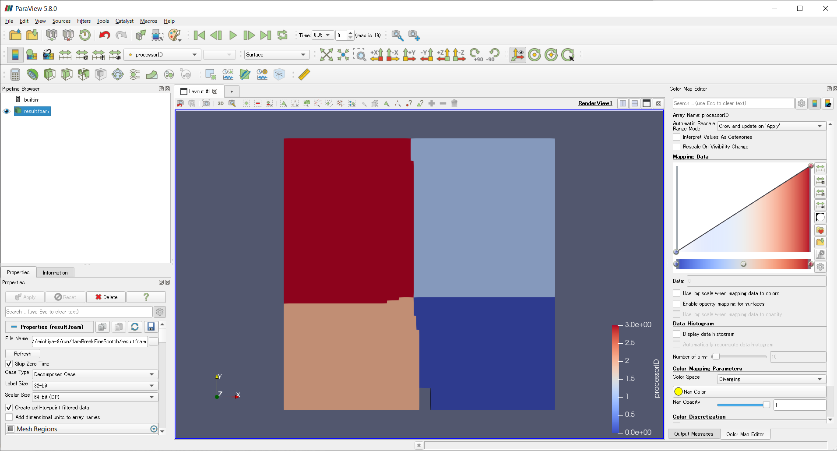Click the Reset Camera icon
Screen dimensions: 837x451
(x=326, y=55)
